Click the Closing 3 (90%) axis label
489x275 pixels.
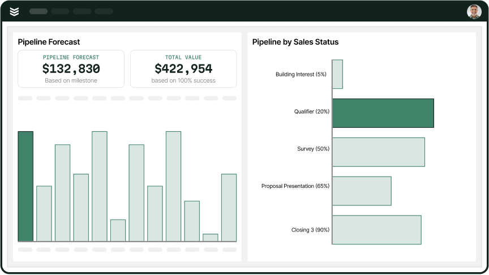tap(310, 230)
